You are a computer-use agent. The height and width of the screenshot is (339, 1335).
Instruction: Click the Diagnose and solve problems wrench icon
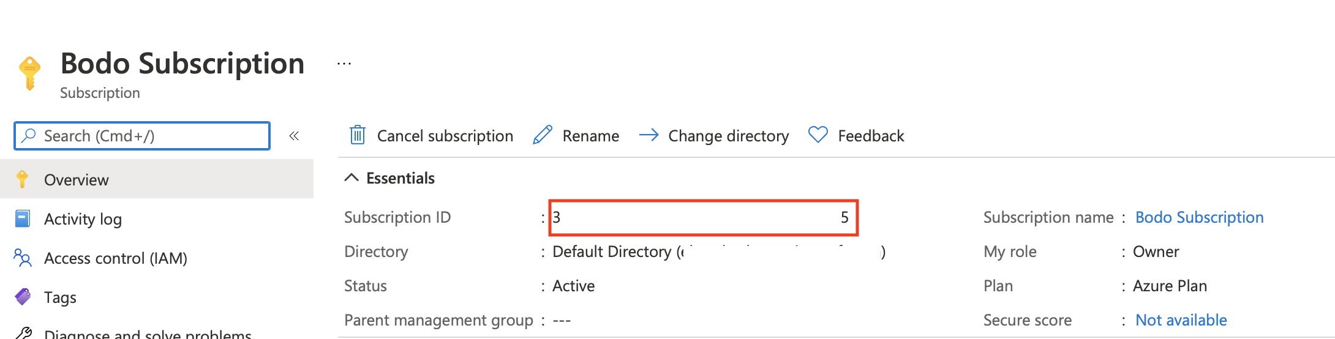23,333
